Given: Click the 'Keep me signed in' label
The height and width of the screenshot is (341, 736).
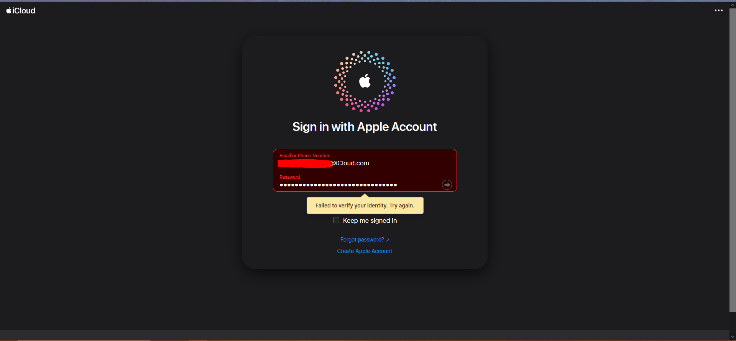Looking at the screenshot, I should tap(370, 220).
